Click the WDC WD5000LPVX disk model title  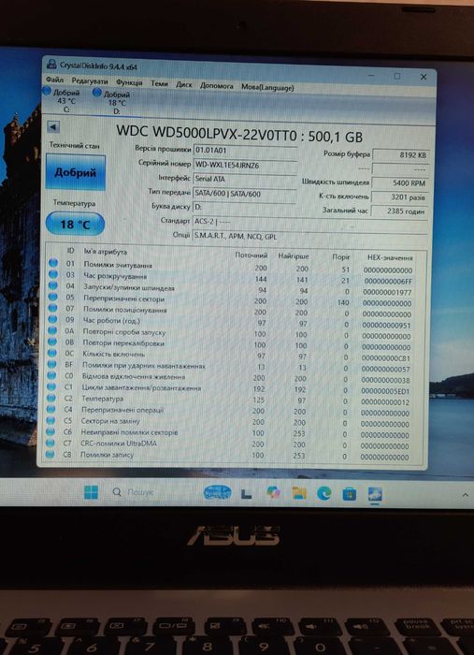(239, 133)
